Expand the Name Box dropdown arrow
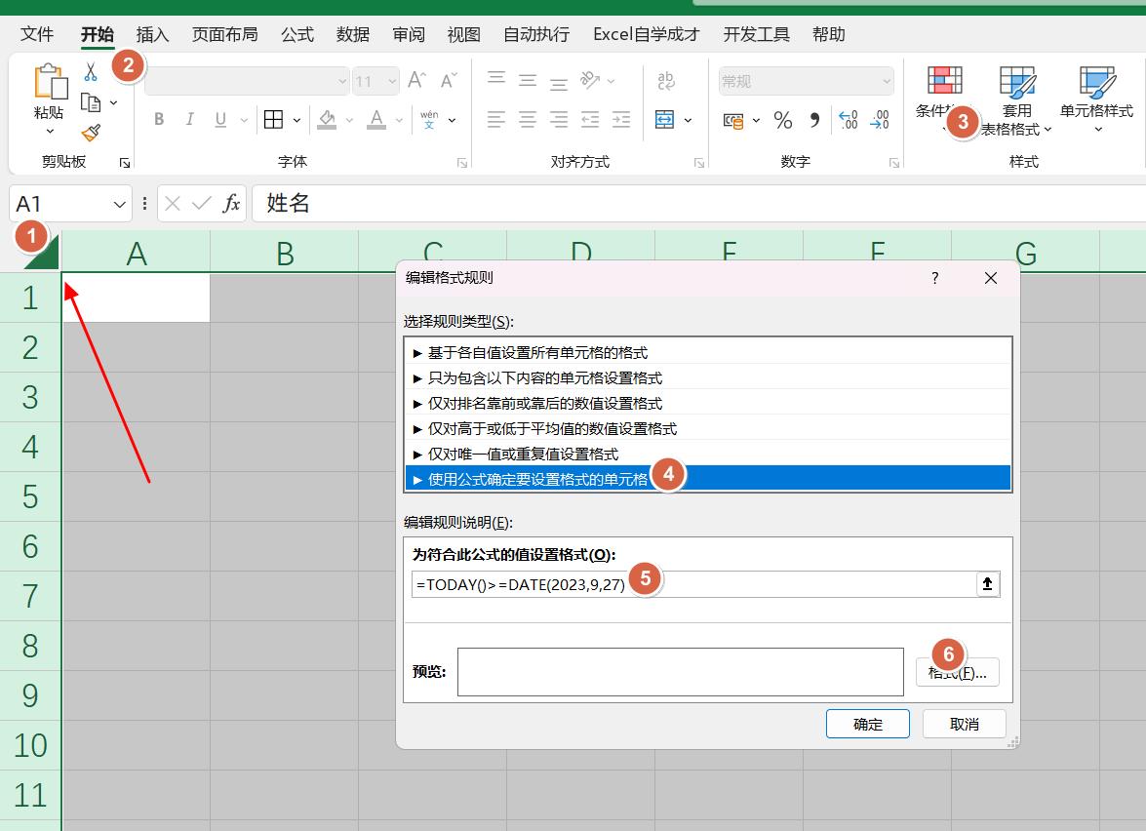This screenshot has height=831, width=1146. click(120, 204)
